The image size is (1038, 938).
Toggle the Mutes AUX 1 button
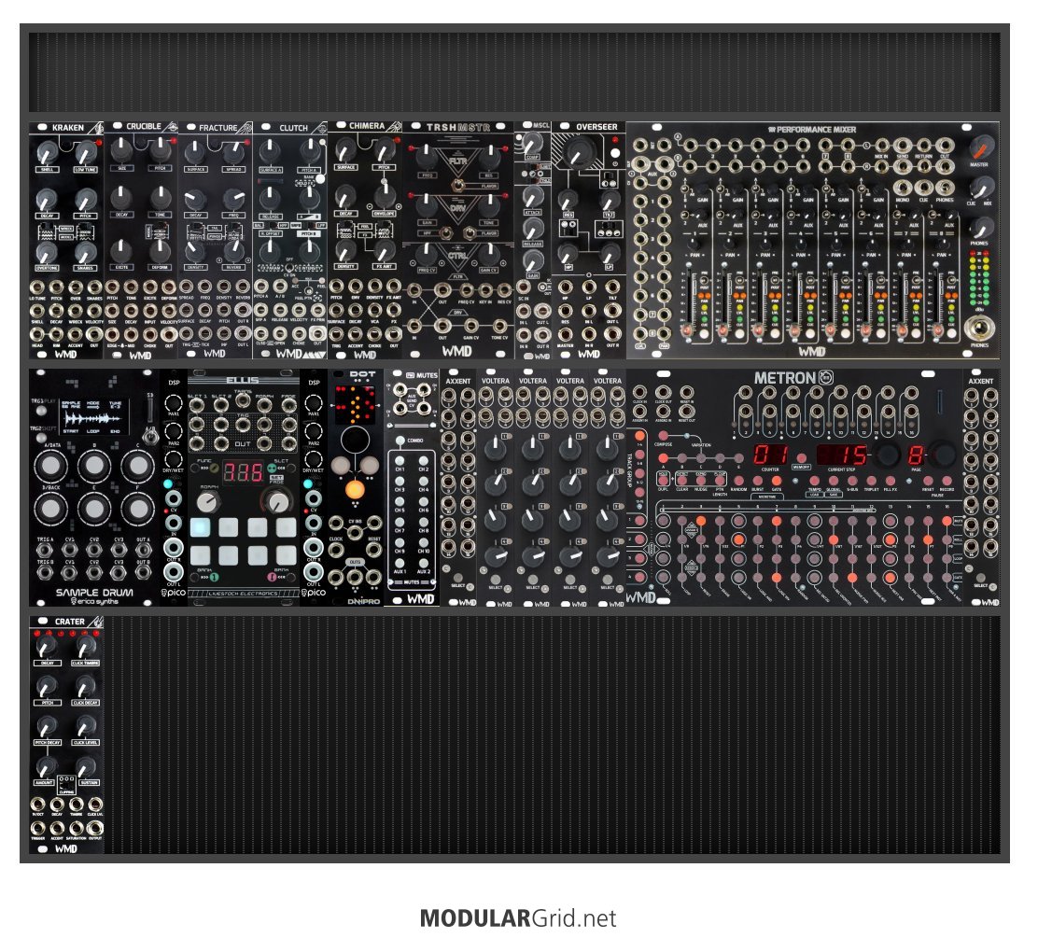pyautogui.click(x=400, y=563)
